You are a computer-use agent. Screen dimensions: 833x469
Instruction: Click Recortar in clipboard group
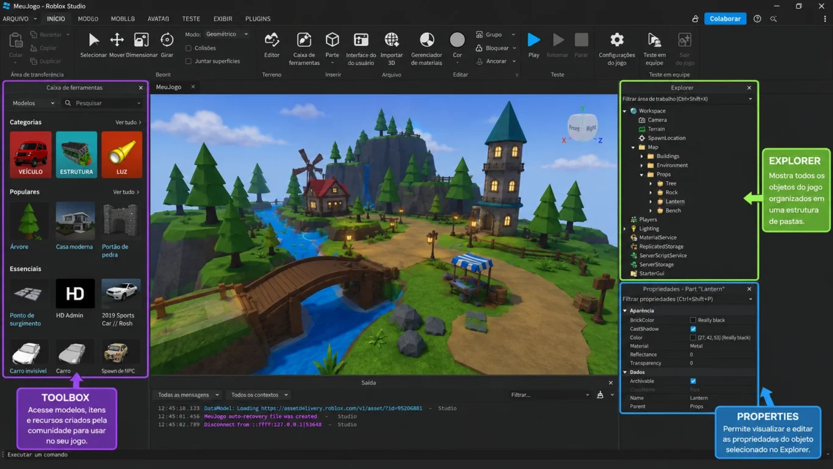pyautogui.click(x=50, y=35)
